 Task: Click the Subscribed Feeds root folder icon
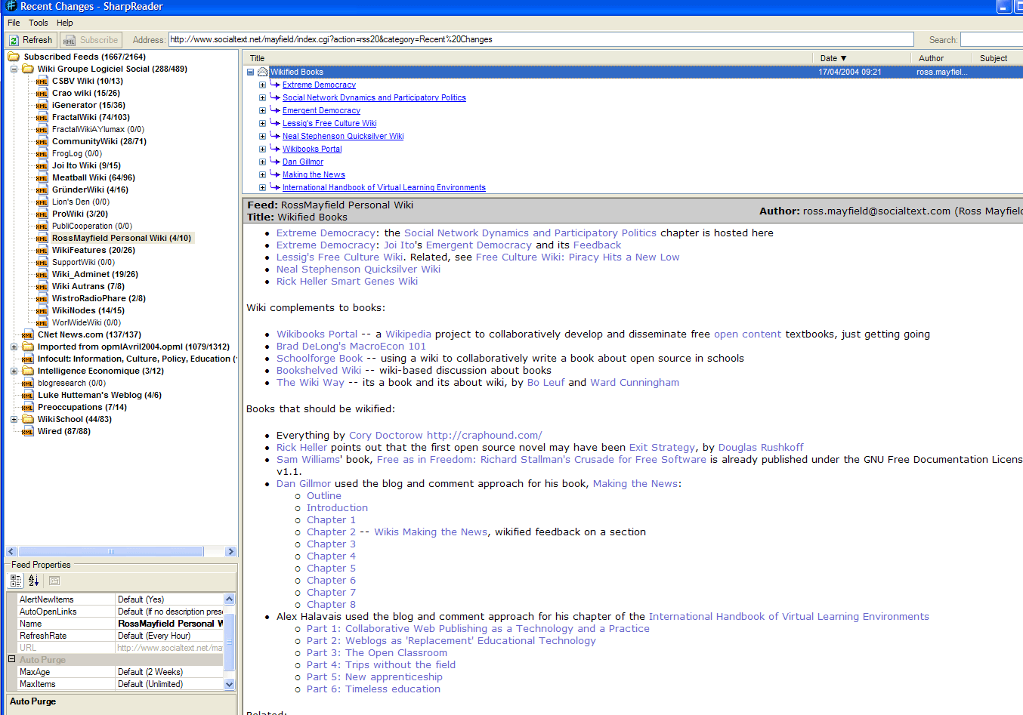pyautogui.click(x=14, y=57)
